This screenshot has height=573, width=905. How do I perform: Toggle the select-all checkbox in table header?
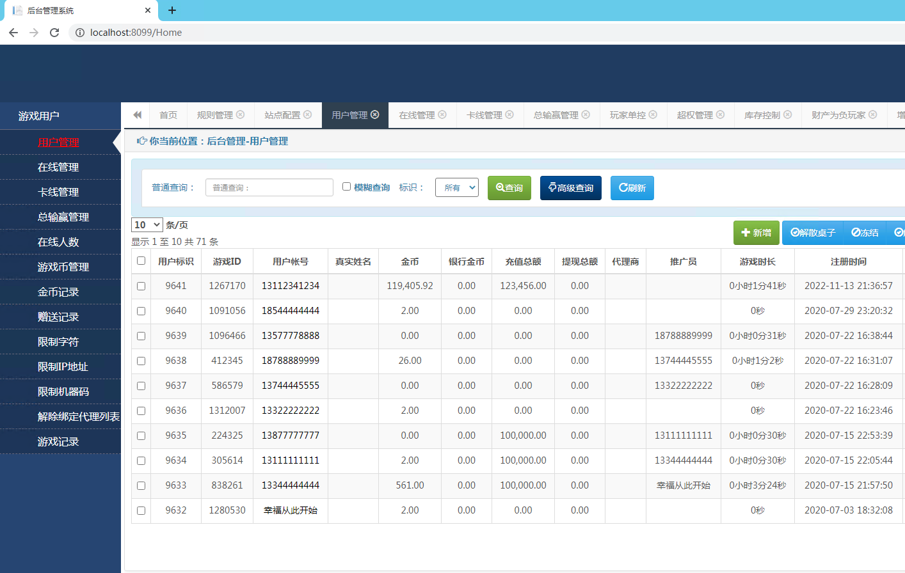(141, 261)
